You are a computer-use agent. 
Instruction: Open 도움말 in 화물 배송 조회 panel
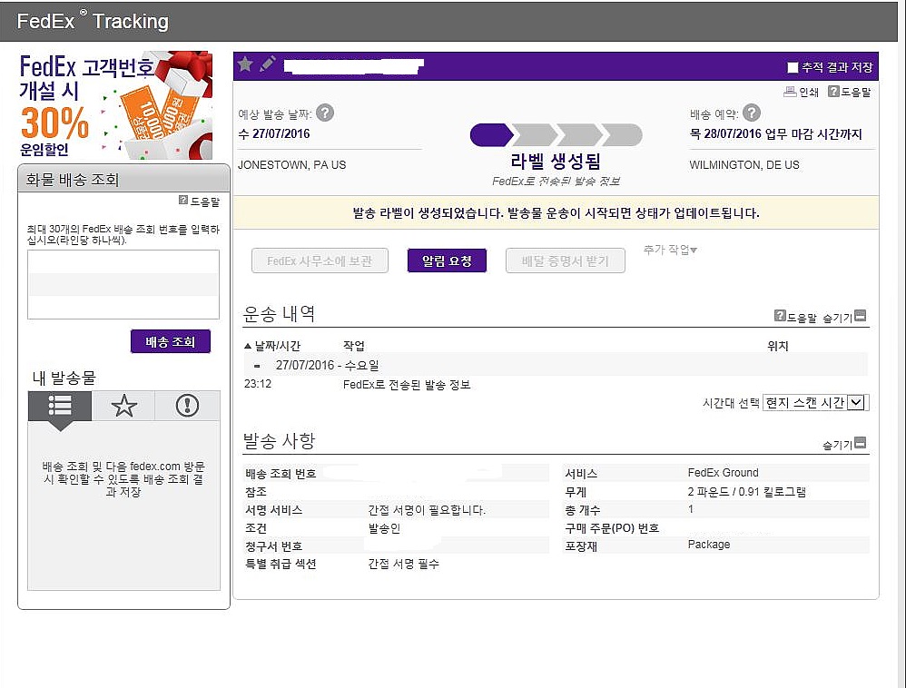pos(200,201)
